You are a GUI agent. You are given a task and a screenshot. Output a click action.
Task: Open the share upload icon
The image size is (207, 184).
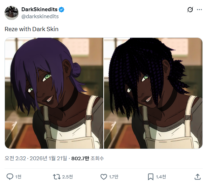click(198, 177)
